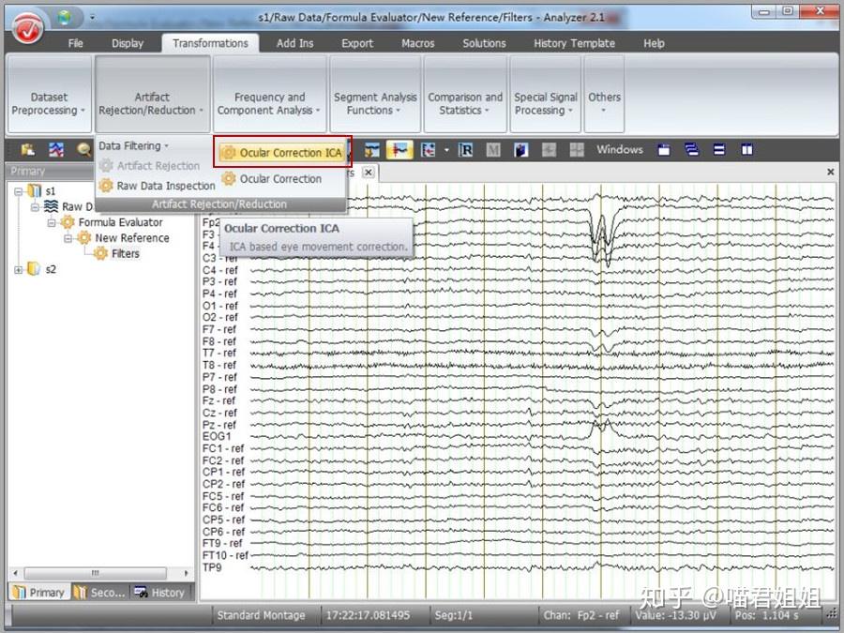Image resolution: width=844 pixels, height=633 pixels.
Task: Click the magnifier search toolbar icon
Action: click(83, 150)
